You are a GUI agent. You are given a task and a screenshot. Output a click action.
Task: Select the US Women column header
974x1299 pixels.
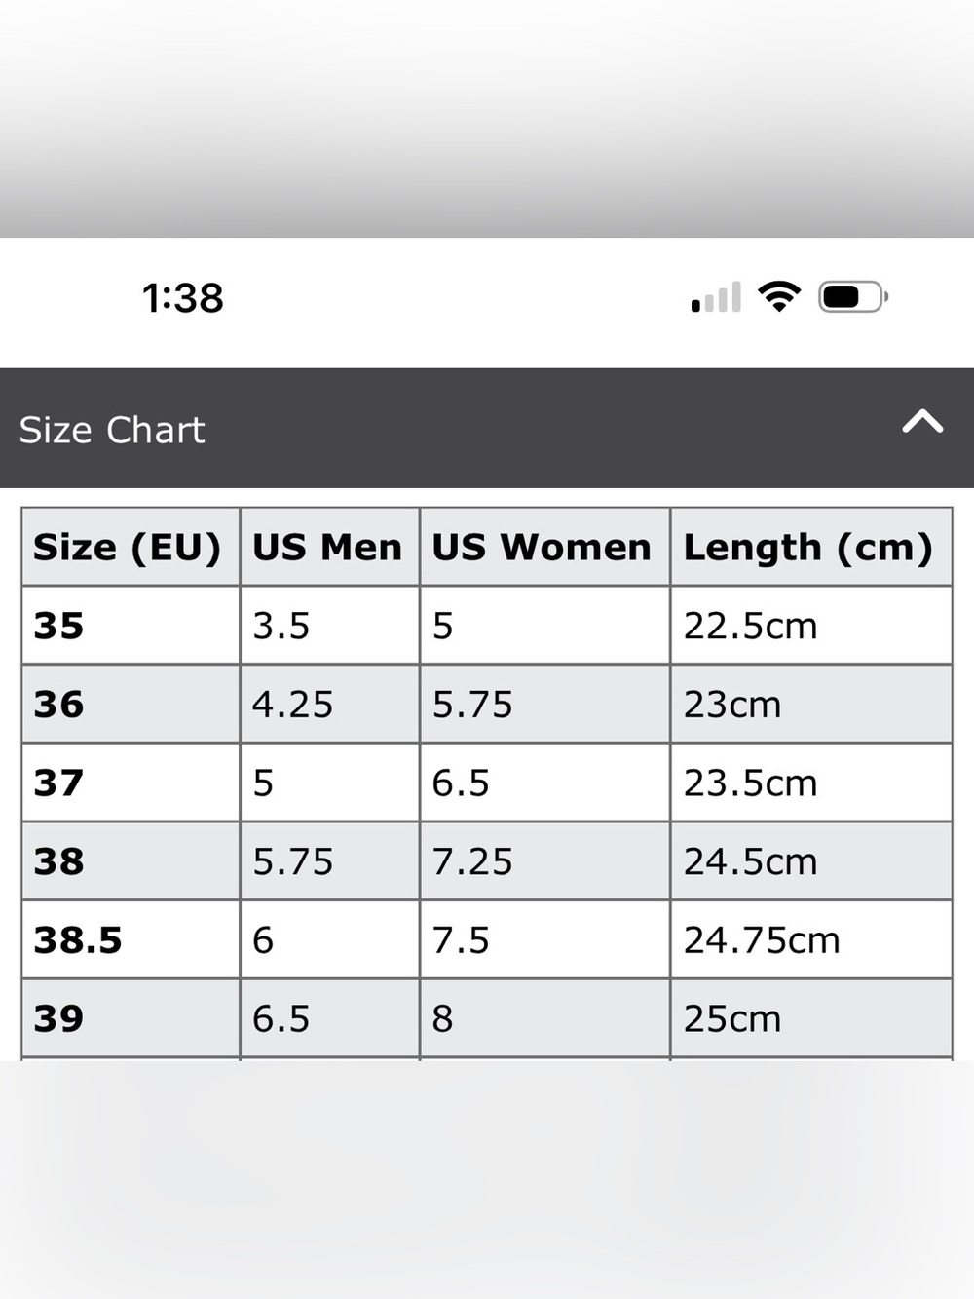click(544, 547)
